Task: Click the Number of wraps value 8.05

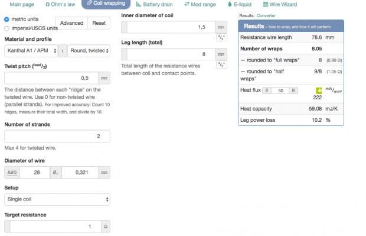Action: click(316, 49)
